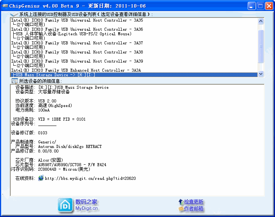Close the ChipGenius window

(269, 6)
